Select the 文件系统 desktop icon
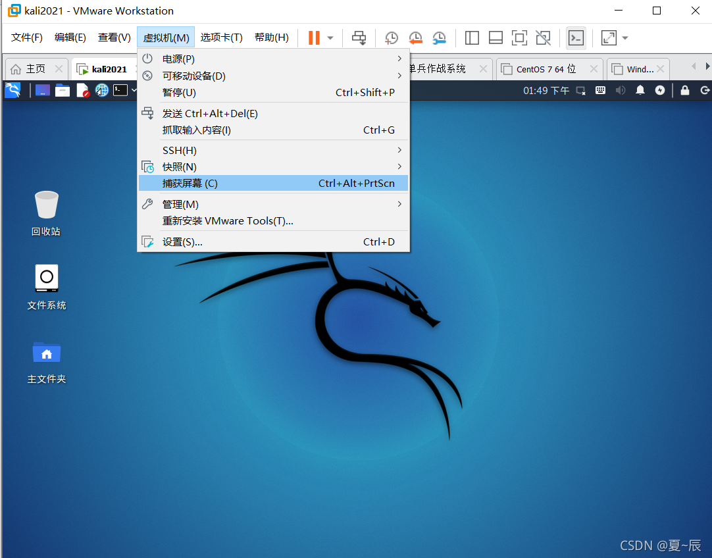The width and height of the screenshot is (712, 558). coord(46,288)
